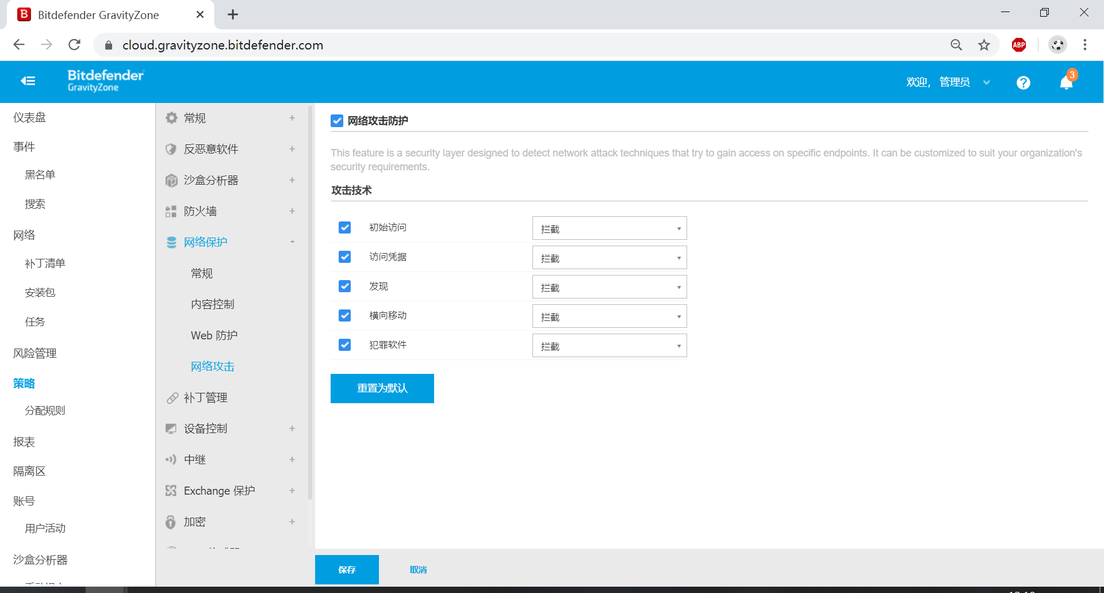
Task: Uncheck the 横向移动 checkbox
Action: 345,316
